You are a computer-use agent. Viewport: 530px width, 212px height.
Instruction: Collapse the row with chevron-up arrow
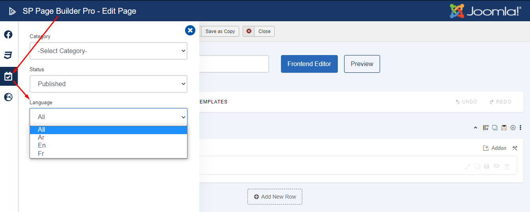click(476, 127)
